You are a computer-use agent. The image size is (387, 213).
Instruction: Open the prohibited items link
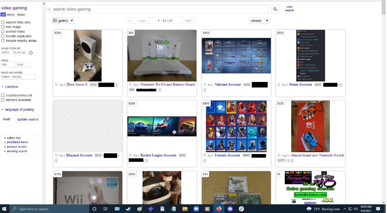pos(17,142)
